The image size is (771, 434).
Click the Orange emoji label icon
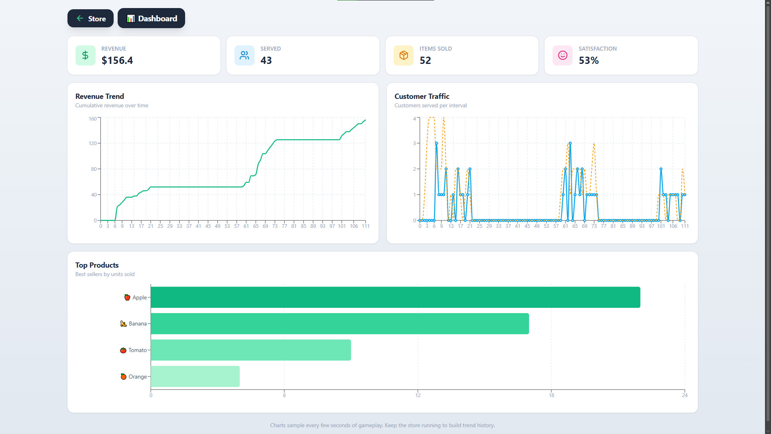tap(124, 377)
